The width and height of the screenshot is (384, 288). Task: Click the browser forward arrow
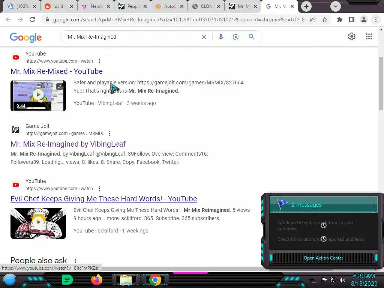(20, 19)
